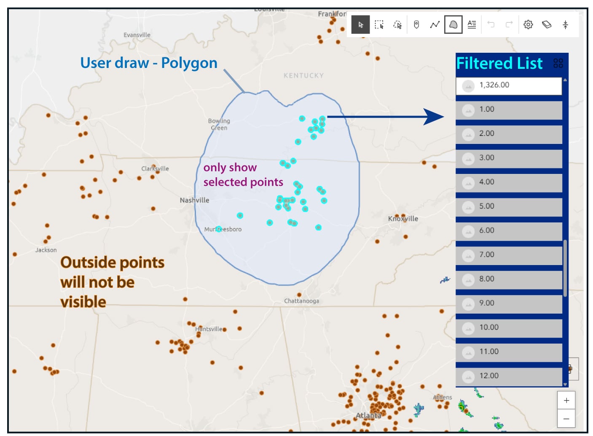This screenshot has height=436, width=593.
Task: Select the 6.00 list item
Action: pos(509,231)
